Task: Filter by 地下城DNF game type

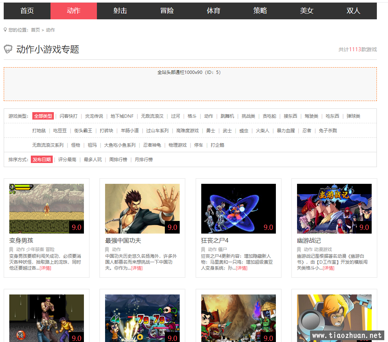Action: [122, 116]
